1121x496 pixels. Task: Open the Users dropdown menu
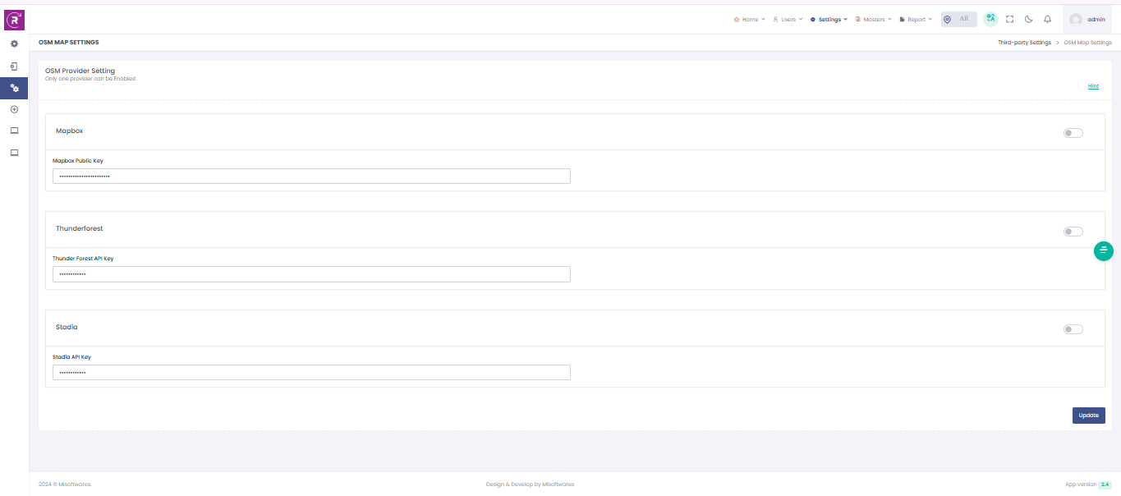[x=787, y=19]
